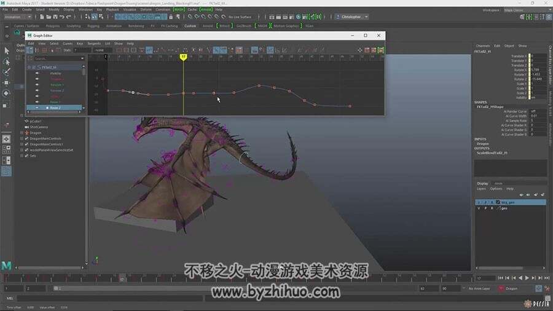Click the frame 17 current time marker
Image resolution: width=553 pixels, height=311 pixels.
183,57
